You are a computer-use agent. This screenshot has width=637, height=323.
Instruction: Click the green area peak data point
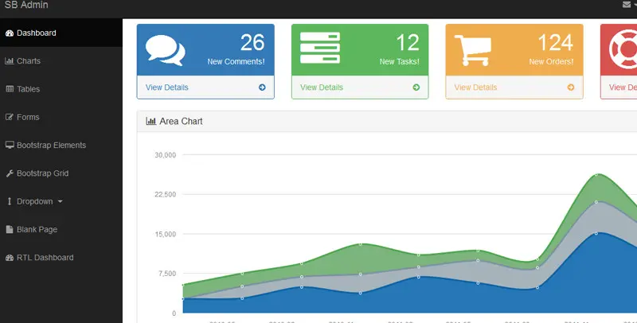(596, 175)
